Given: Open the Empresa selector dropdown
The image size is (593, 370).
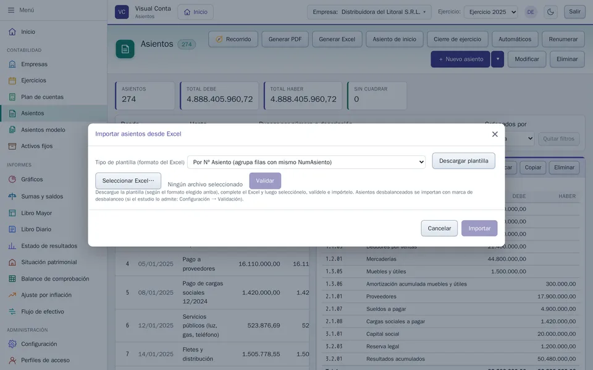Looking at the screenshot, I should point(369,12).
